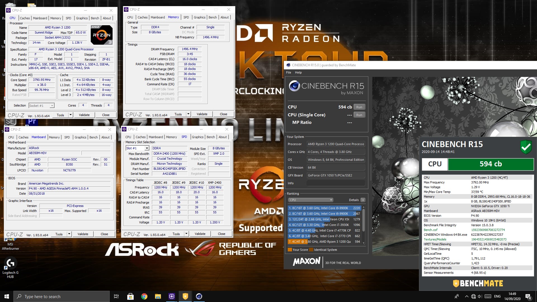This screenshot has width=537, height=302.
Task: Open the Cinebench Help menu
Action: [x=298, y=72]
